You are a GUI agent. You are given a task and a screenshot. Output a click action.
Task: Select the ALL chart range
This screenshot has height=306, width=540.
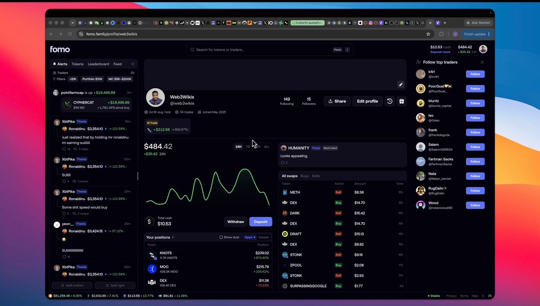[x=267, y=147]
